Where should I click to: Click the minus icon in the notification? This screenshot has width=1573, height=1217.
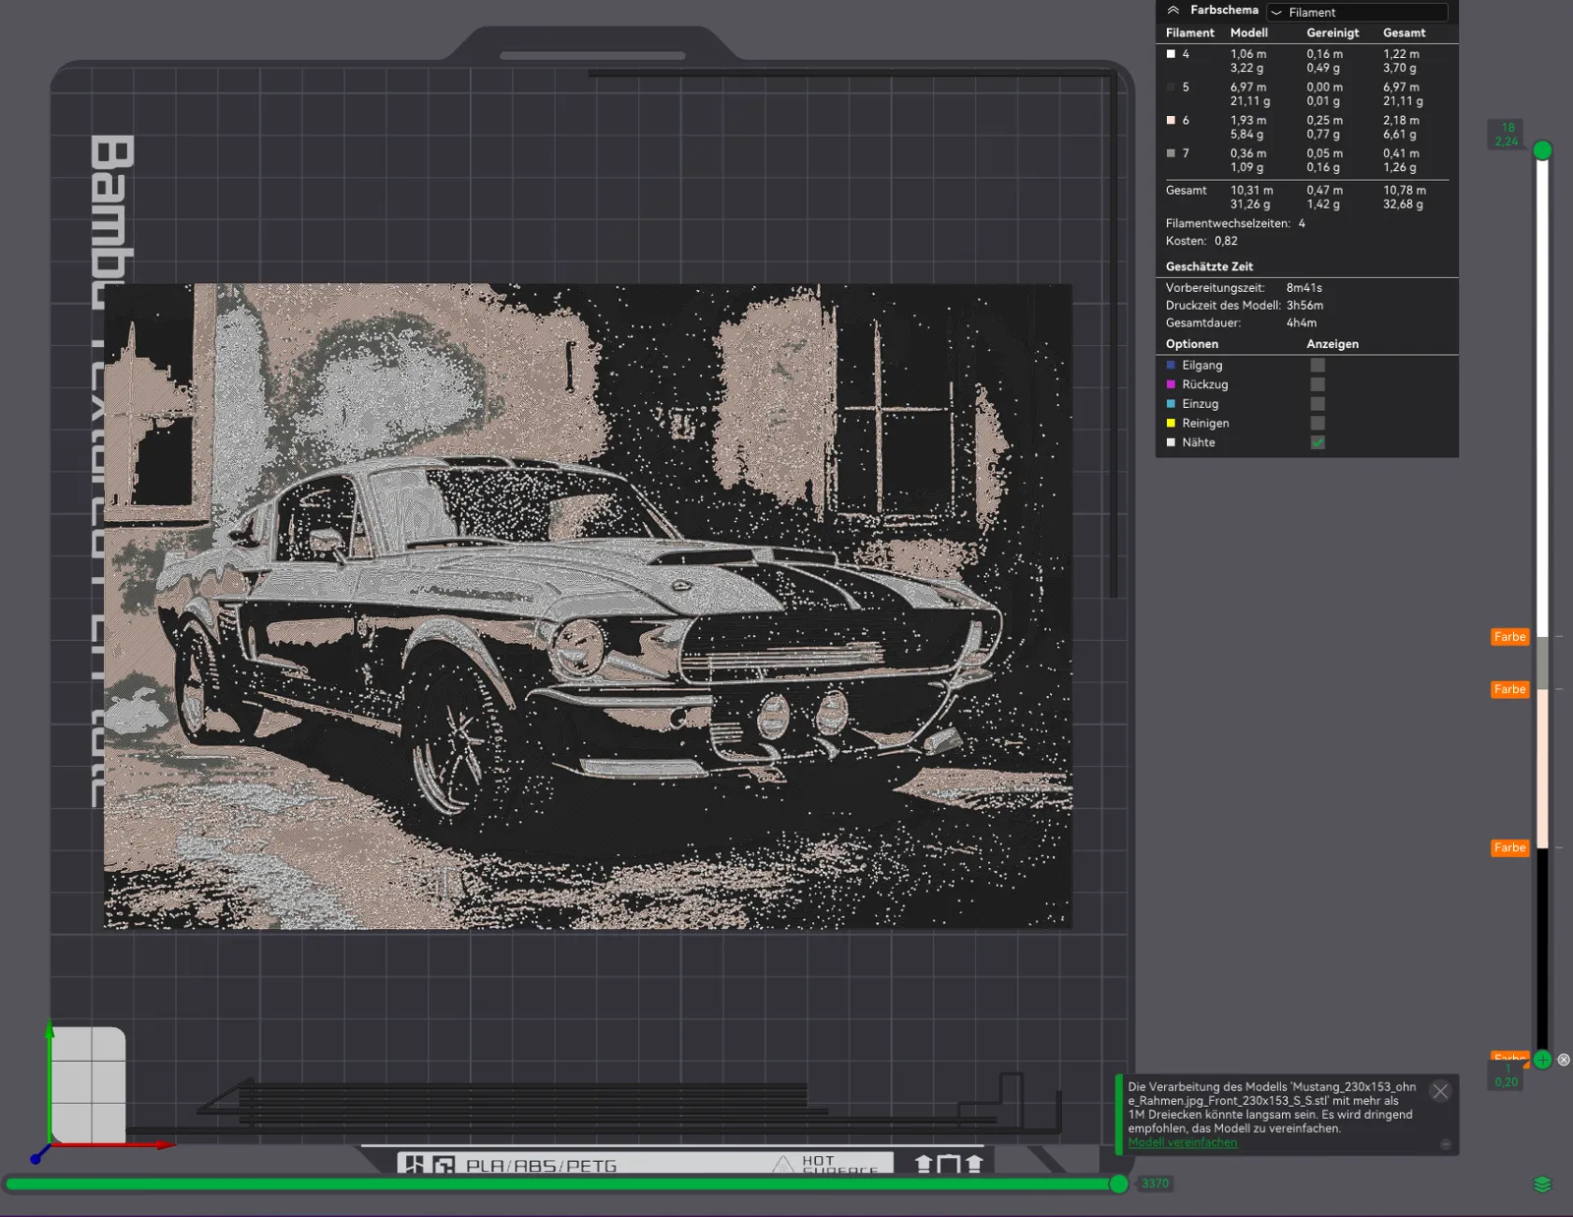pos(1445,1144)
